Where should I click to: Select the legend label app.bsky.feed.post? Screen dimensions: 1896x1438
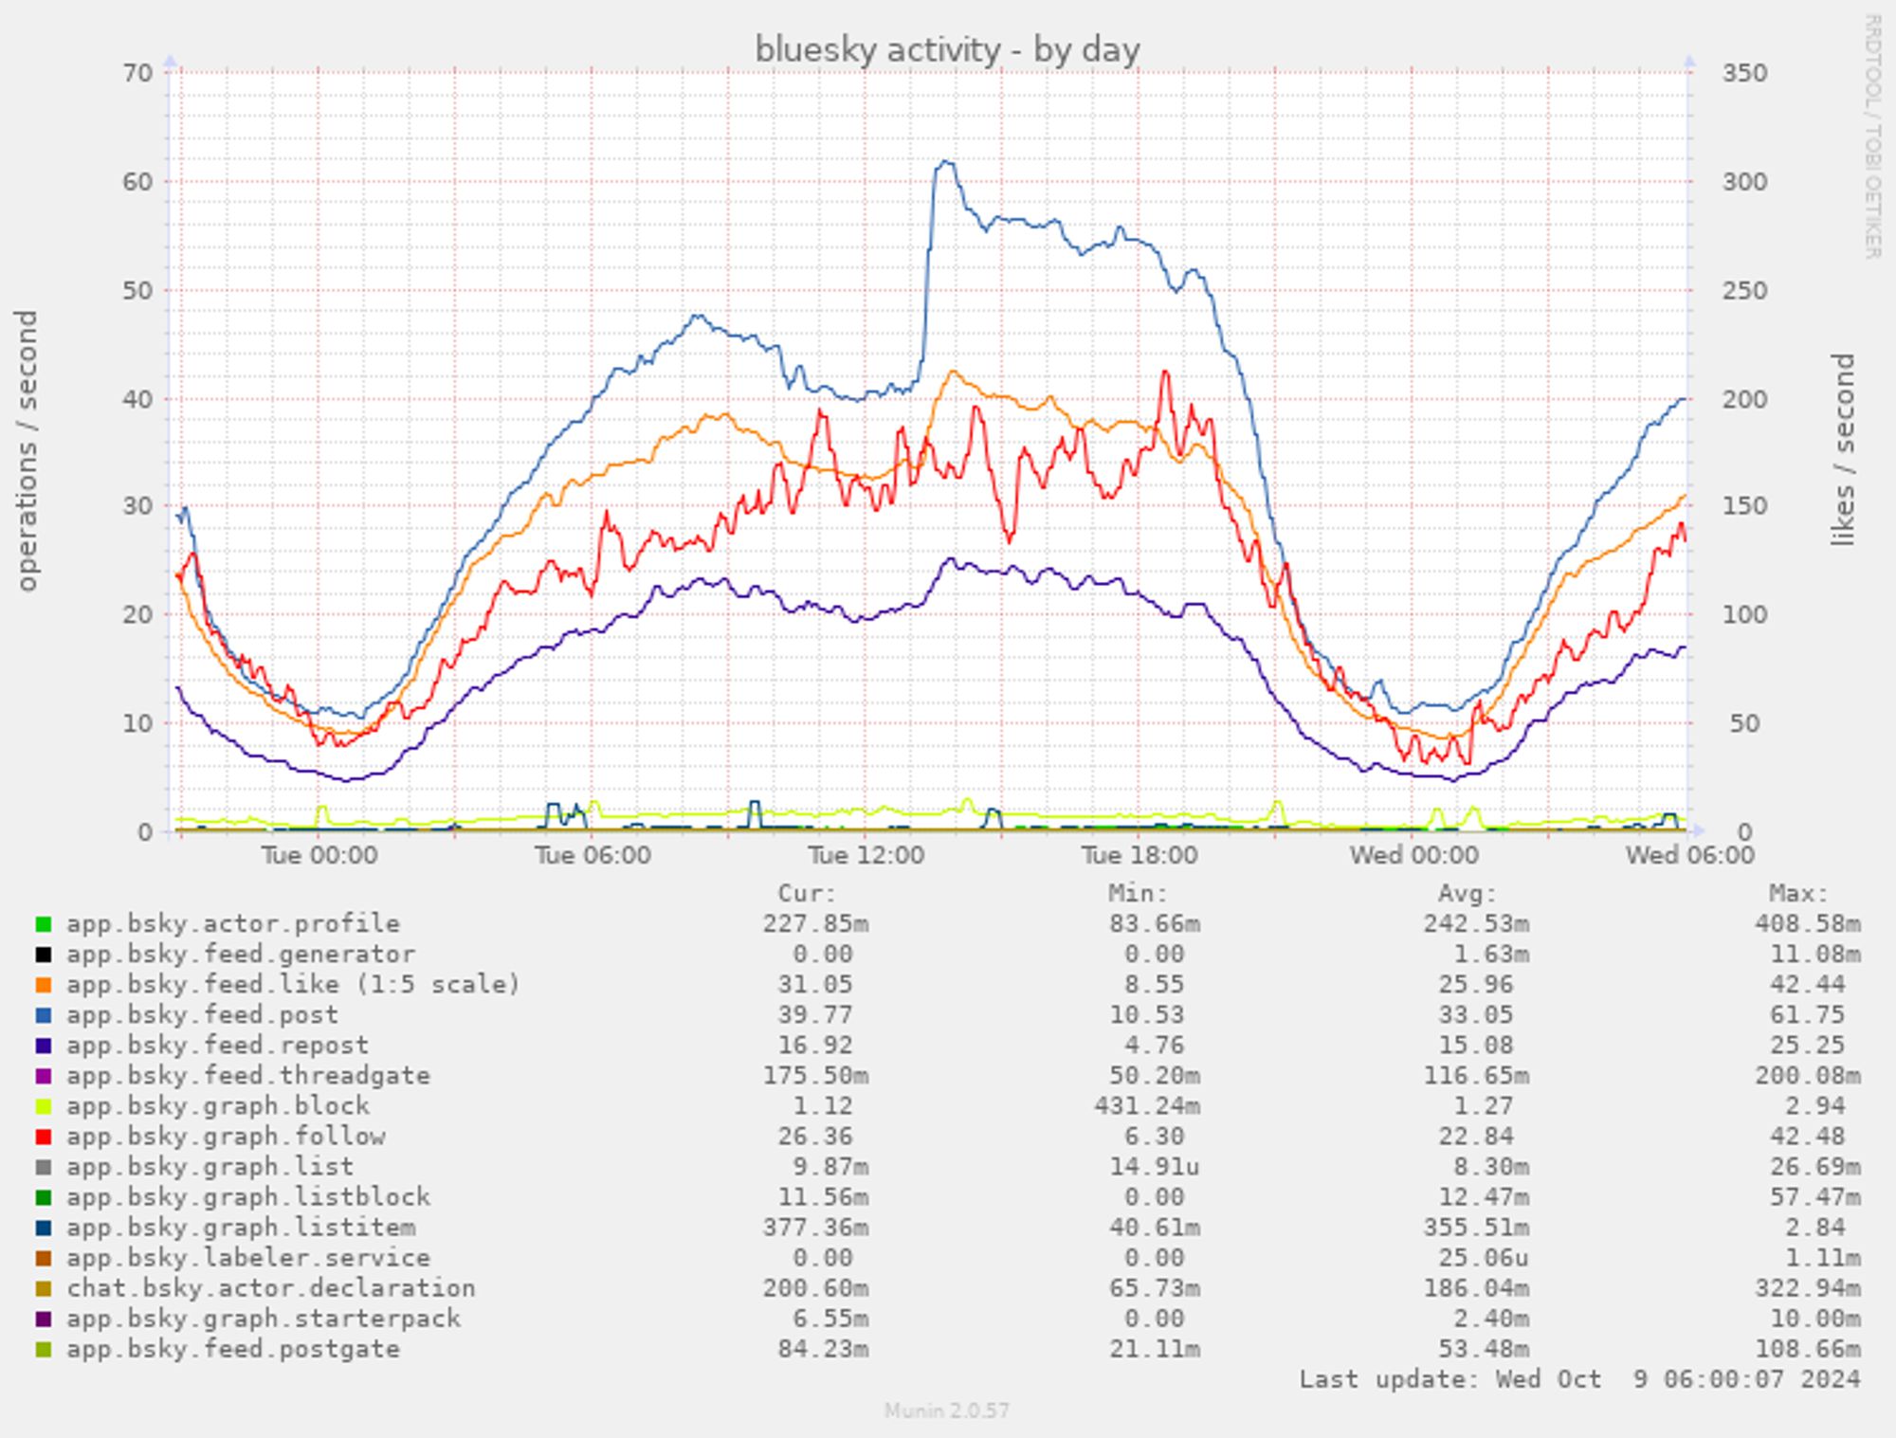[203, 1014]
